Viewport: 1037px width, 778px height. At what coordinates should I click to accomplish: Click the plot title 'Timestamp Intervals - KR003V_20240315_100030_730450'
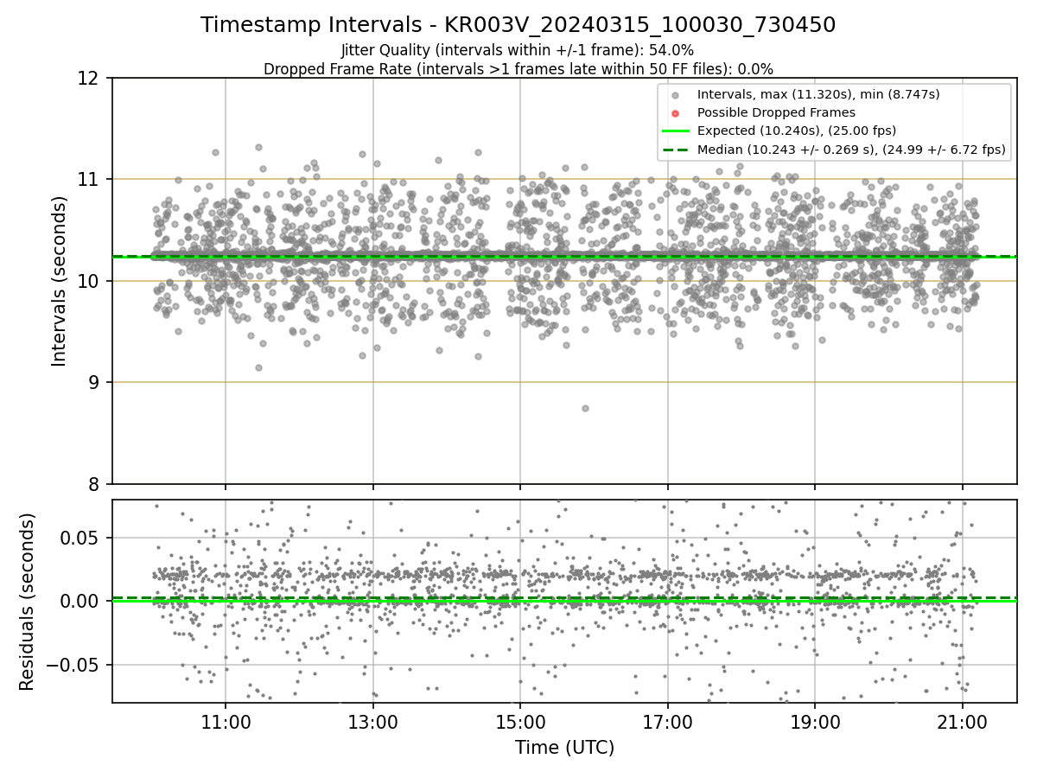click(x=518, y=25)
